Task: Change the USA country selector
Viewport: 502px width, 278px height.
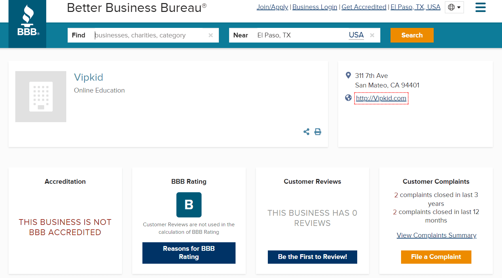Action: [x=356, y=35]
